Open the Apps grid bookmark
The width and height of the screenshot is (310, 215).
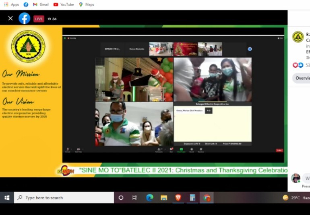[x=11, y=4]
